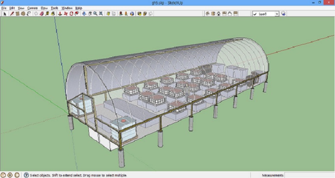The height and width of the screenshot is (178, 335).
Task: Click the third round status bar icon
Action: 17,175
